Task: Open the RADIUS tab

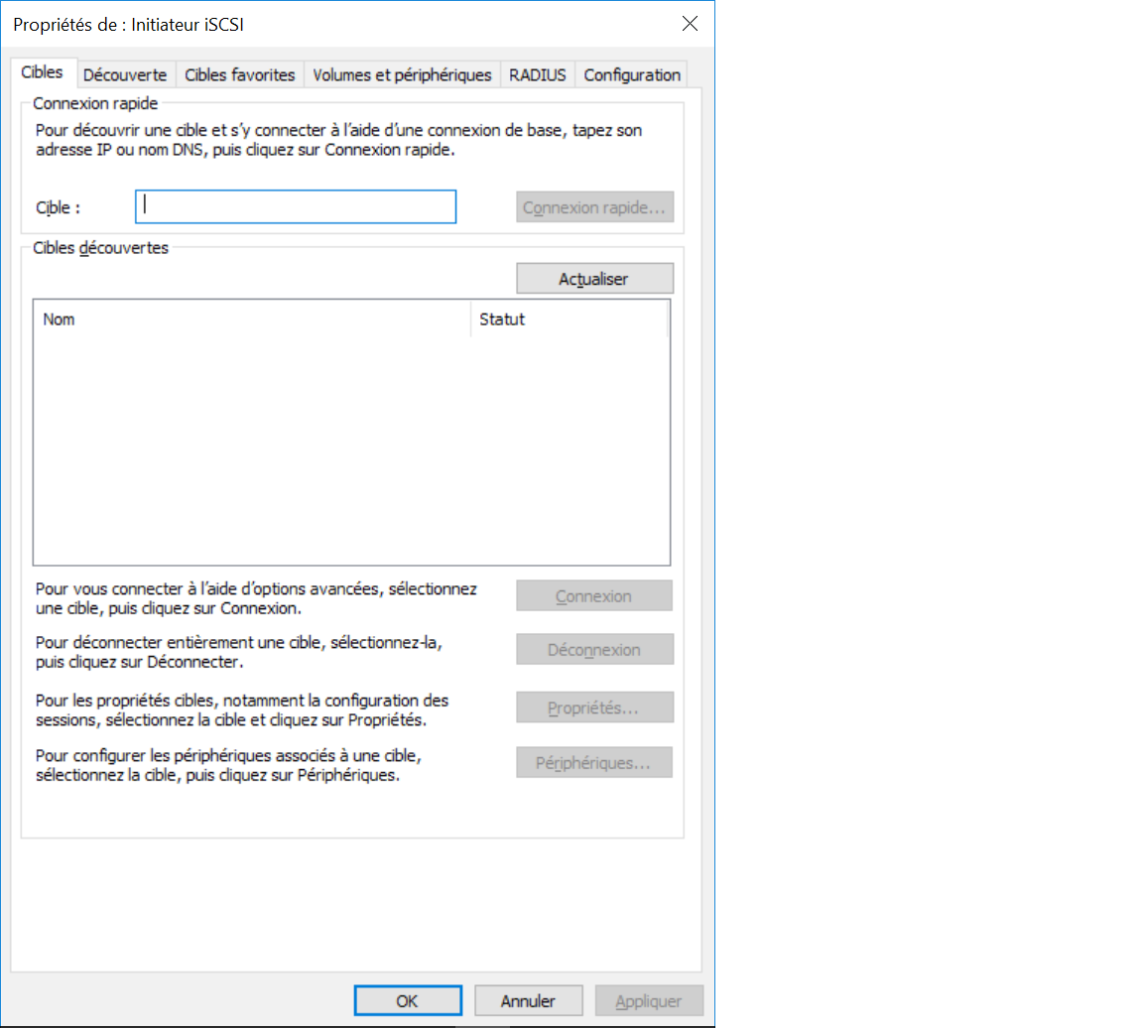Action: pos(538,74)
